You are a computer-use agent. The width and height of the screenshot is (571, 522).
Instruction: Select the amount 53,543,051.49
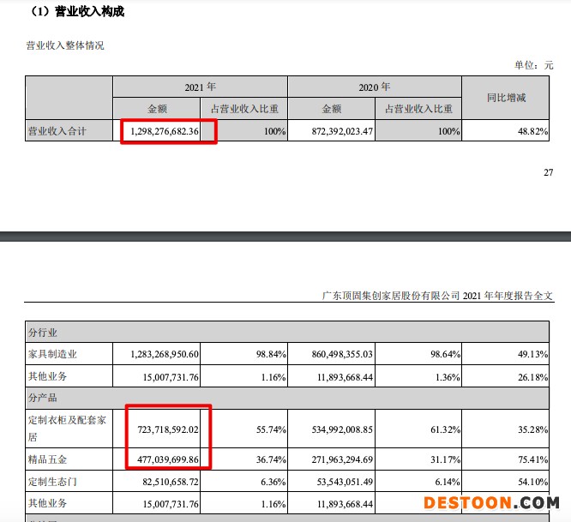coord(345,482)
